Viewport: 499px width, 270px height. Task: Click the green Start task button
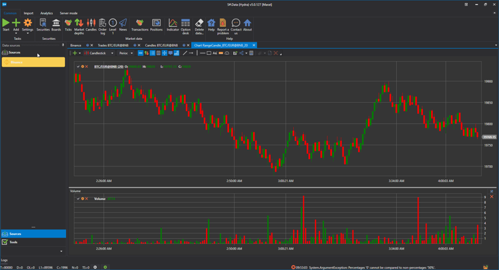point(6,24)
